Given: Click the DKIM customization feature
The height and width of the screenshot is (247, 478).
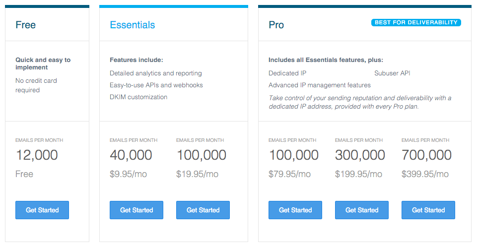Looking at the screenshot, I should point(138,97).
